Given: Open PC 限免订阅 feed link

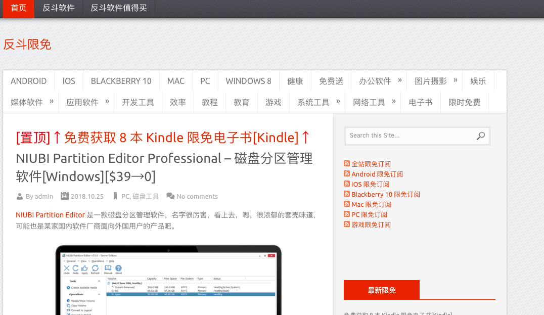Looking at the screenshot, I should (x=369, y=214).
